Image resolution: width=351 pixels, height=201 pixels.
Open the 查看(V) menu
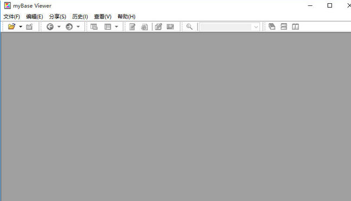[102, 17]
